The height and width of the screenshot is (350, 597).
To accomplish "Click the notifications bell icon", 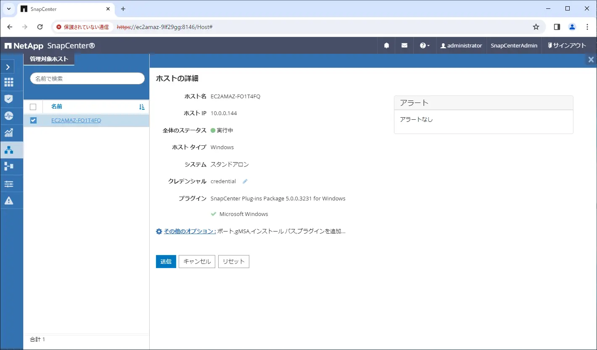I will tap(386, 45).
